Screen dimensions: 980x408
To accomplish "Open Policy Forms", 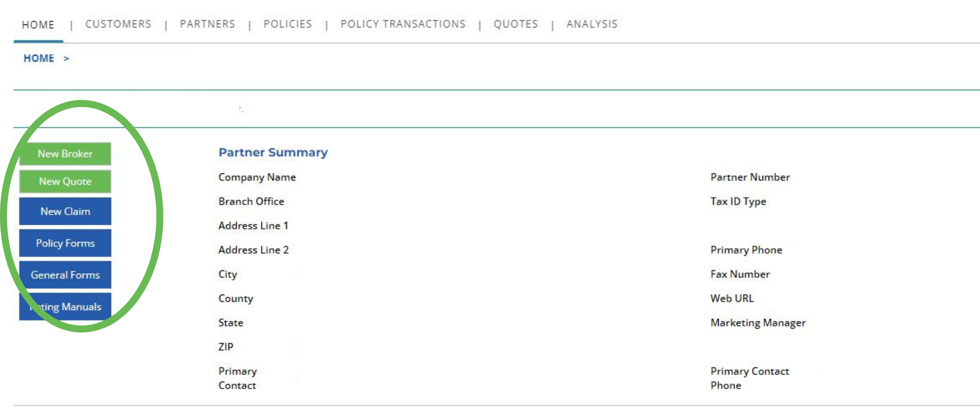I will (x=65, y=243).
